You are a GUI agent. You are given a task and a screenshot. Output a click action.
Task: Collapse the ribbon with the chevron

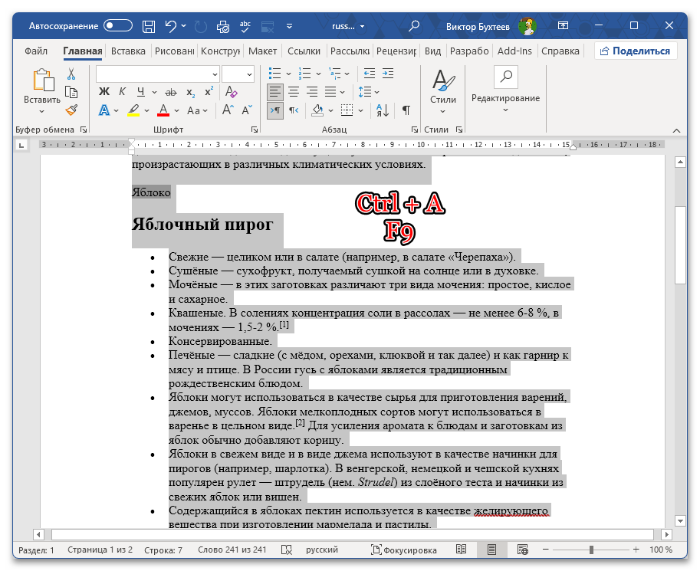tap(676, 130)
